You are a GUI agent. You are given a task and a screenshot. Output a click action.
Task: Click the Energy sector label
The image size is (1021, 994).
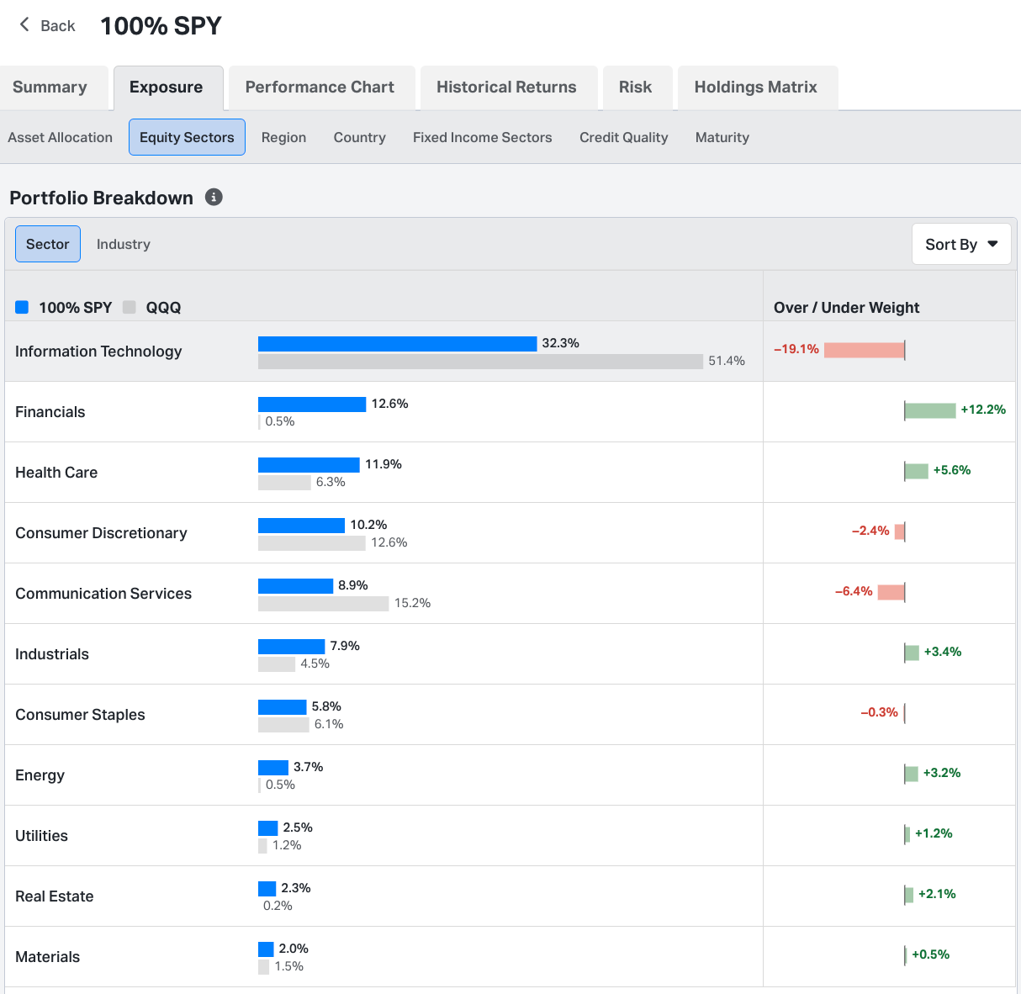[x=40, y=775]
